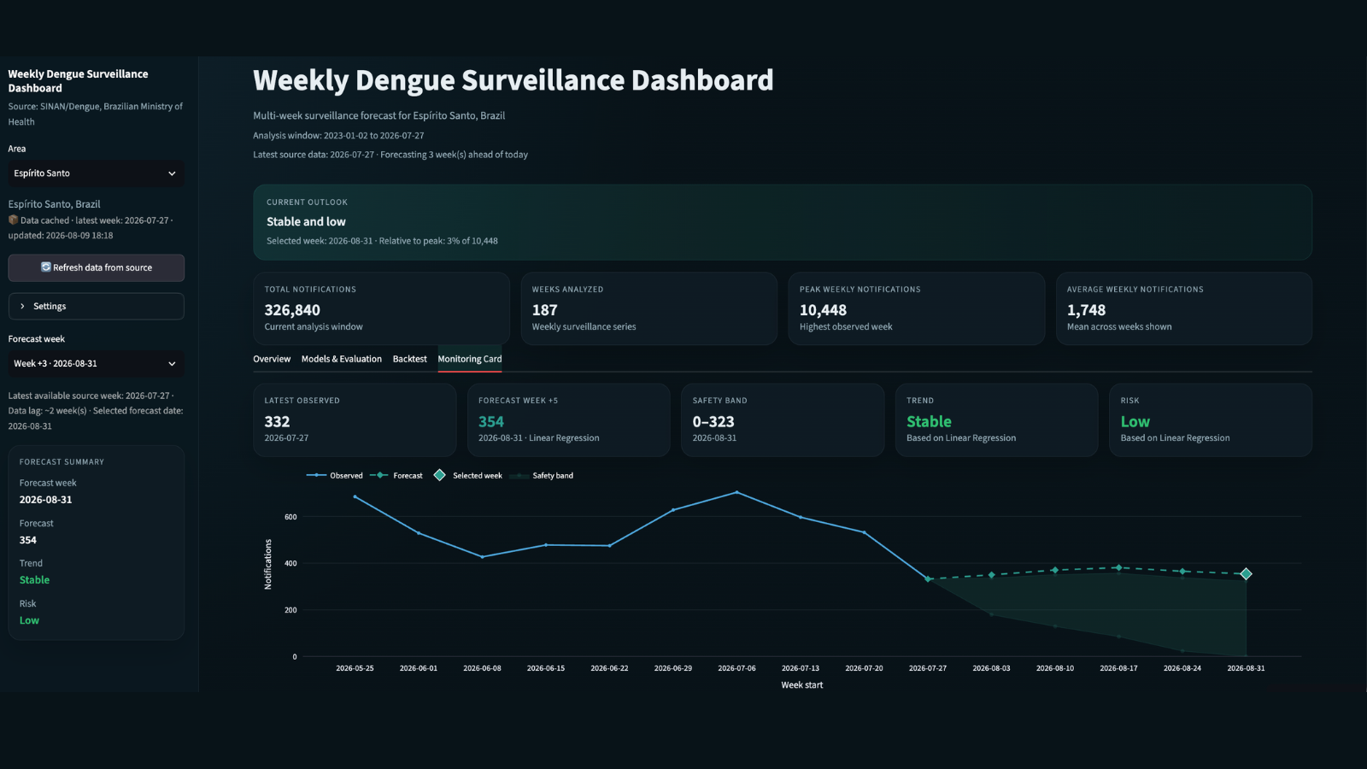Viewport: 1367px width, 769px height.
Task: Click the sidebar Forecast summary value 354
Action: coord(28,540)
